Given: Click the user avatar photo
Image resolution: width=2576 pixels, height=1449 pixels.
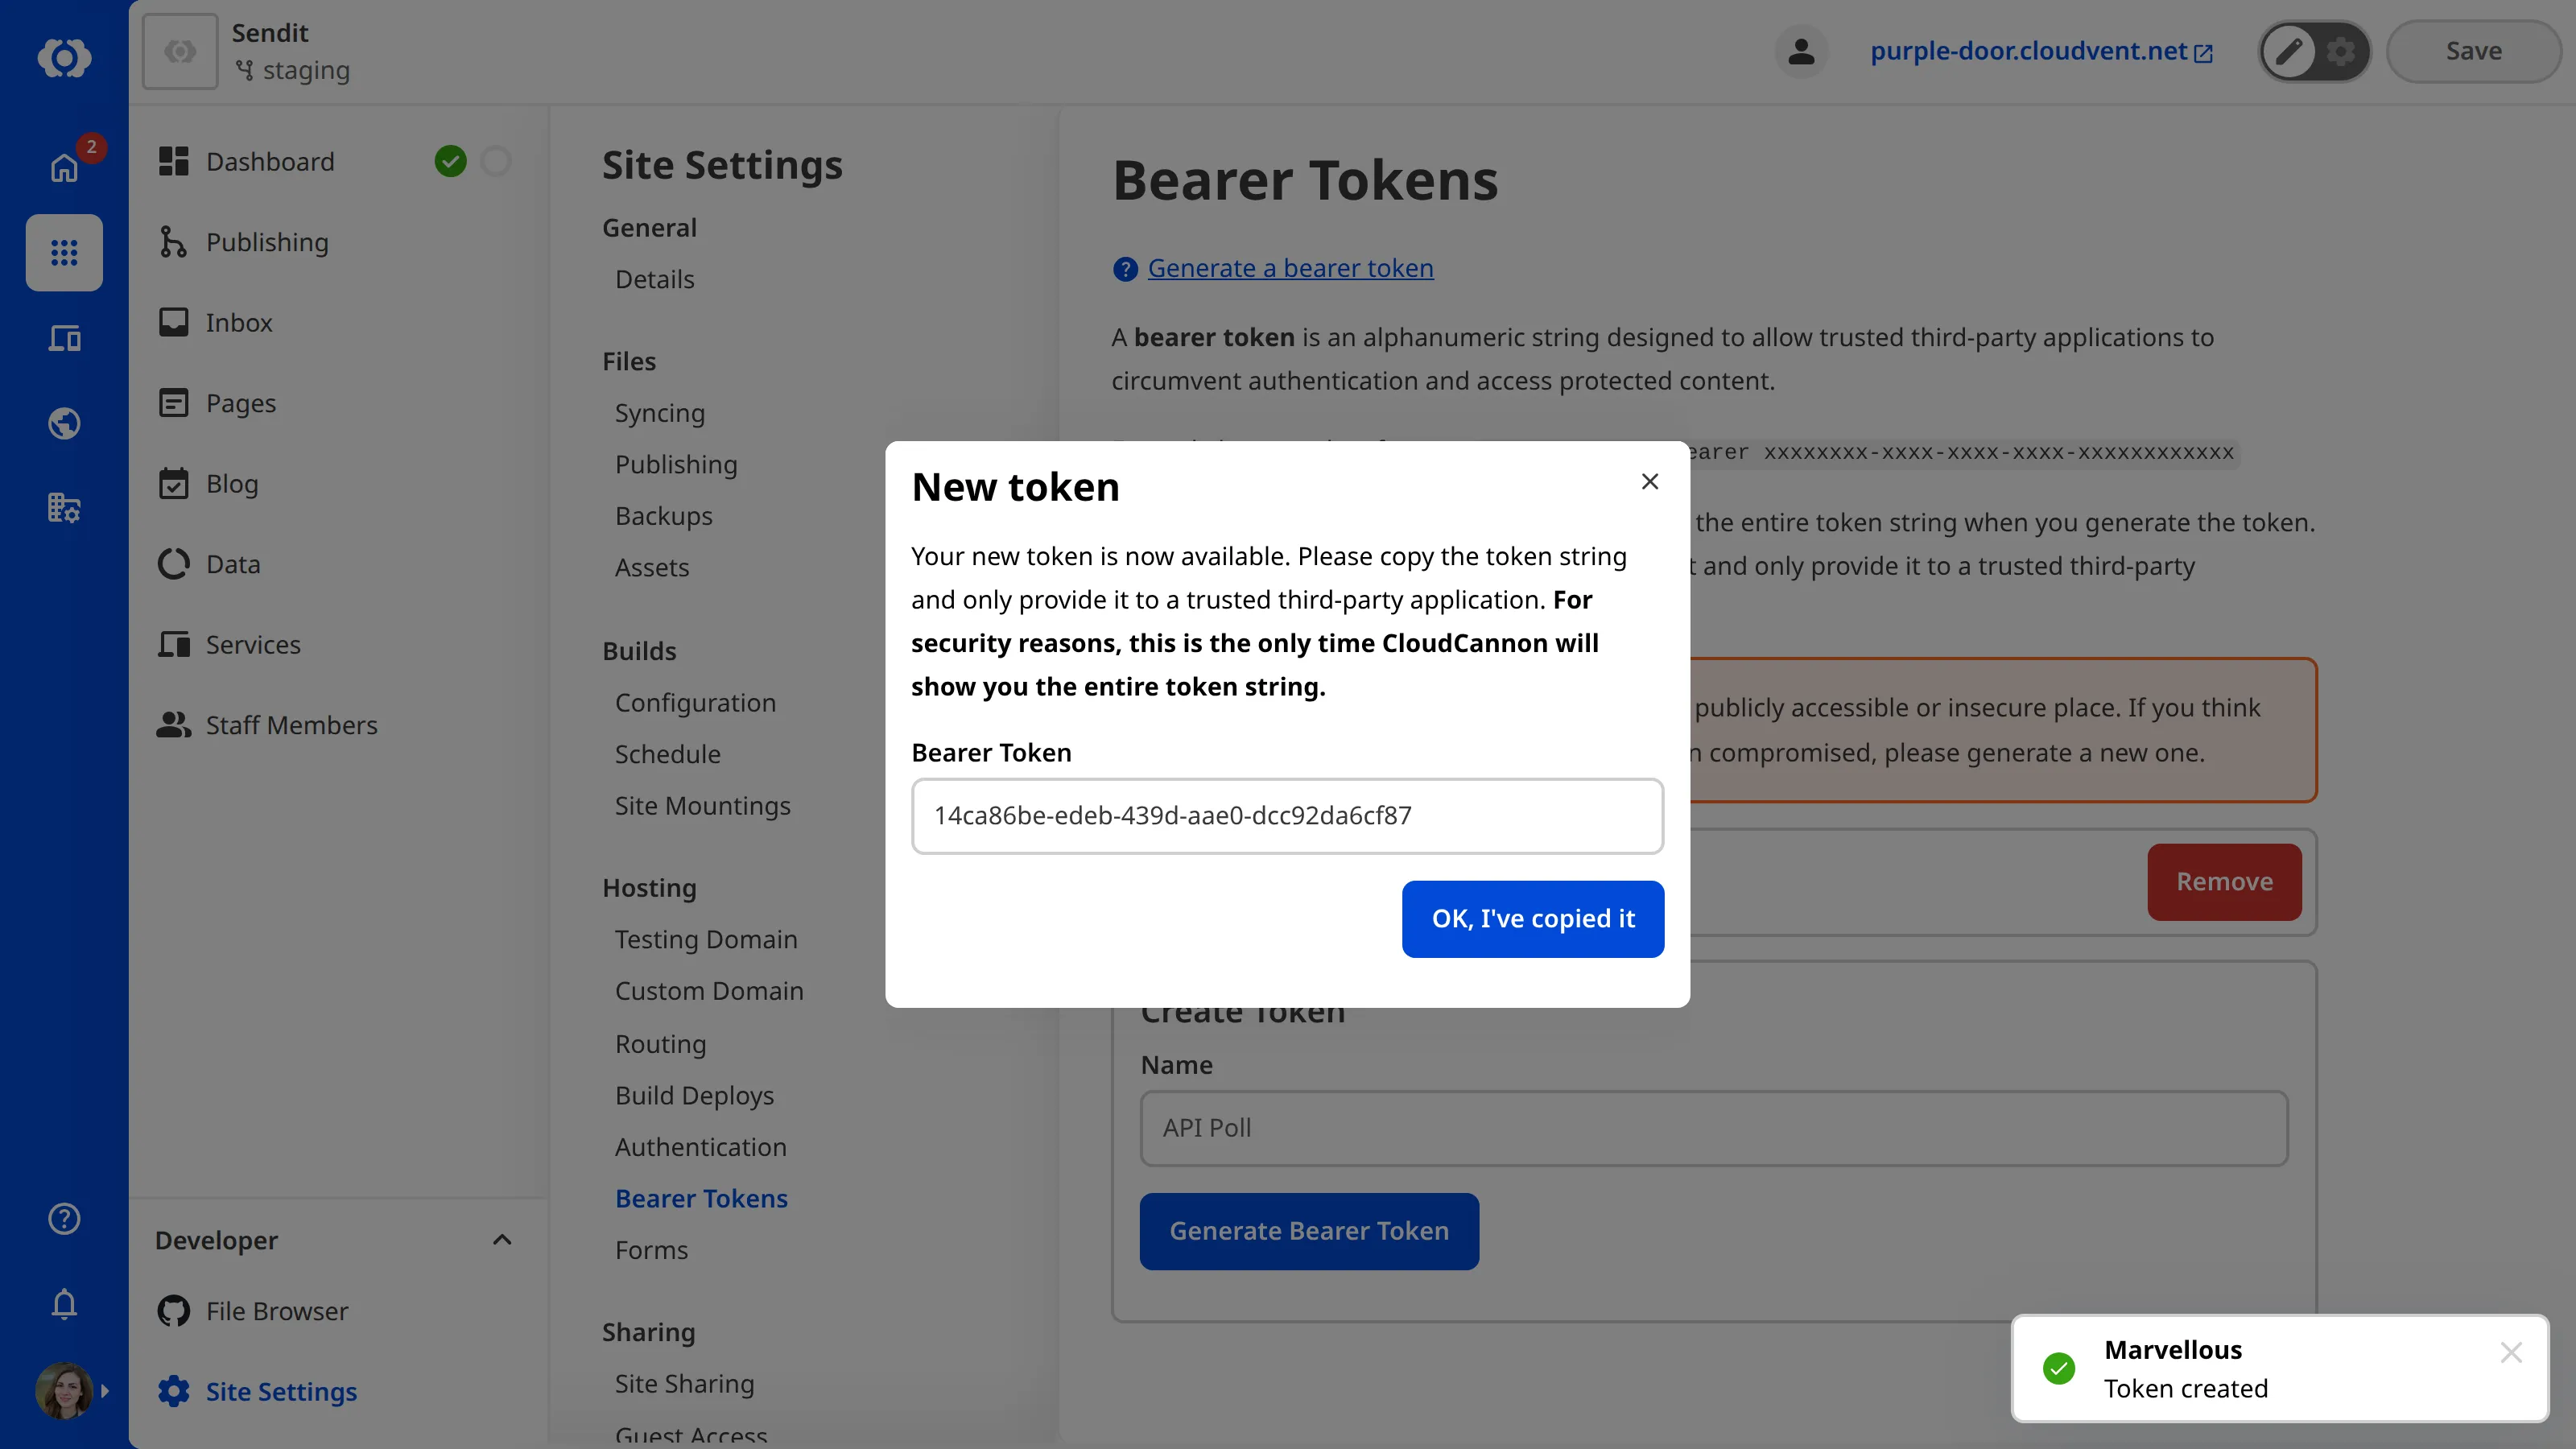Looking at the screenshot, I should (64, 1390).
